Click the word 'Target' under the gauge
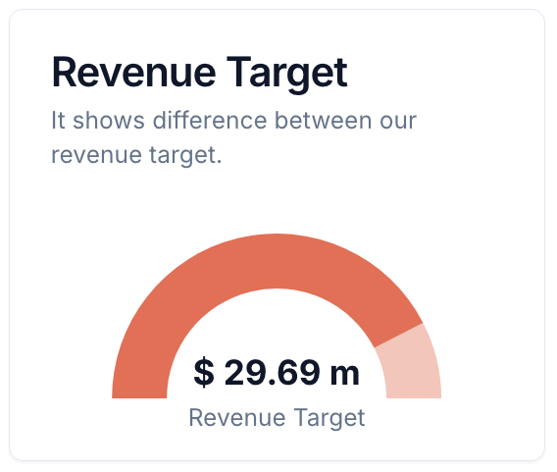The height and width of the screenshot is (472, 557). tap(329, 418)
